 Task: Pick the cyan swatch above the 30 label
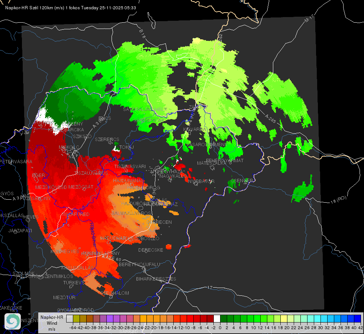tap(317, 318)
